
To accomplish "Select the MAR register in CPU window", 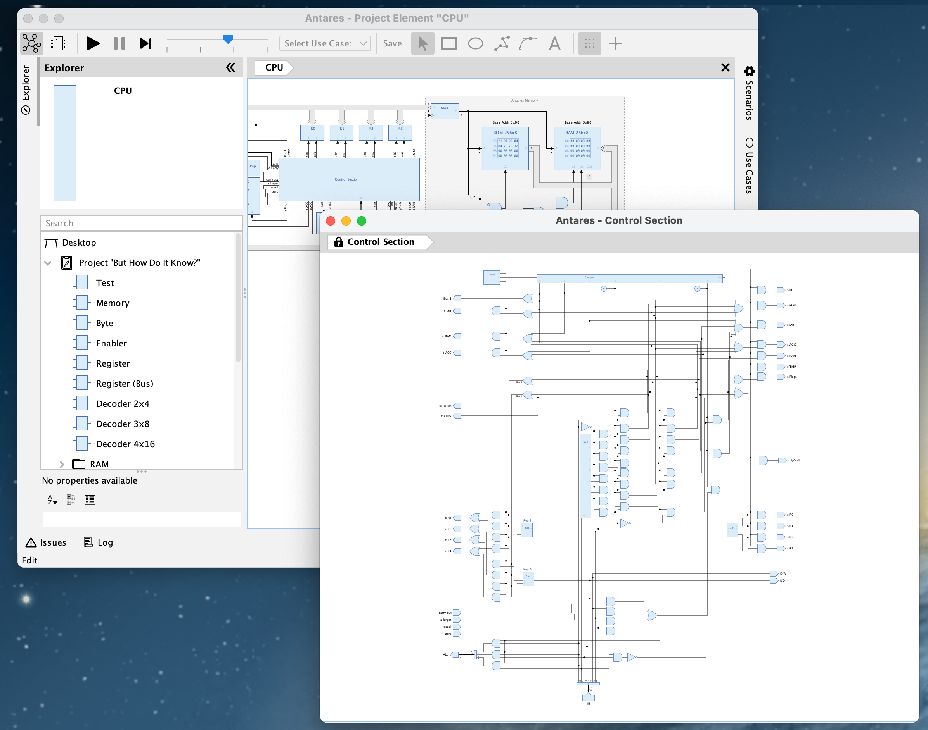I will click(445, 111).
